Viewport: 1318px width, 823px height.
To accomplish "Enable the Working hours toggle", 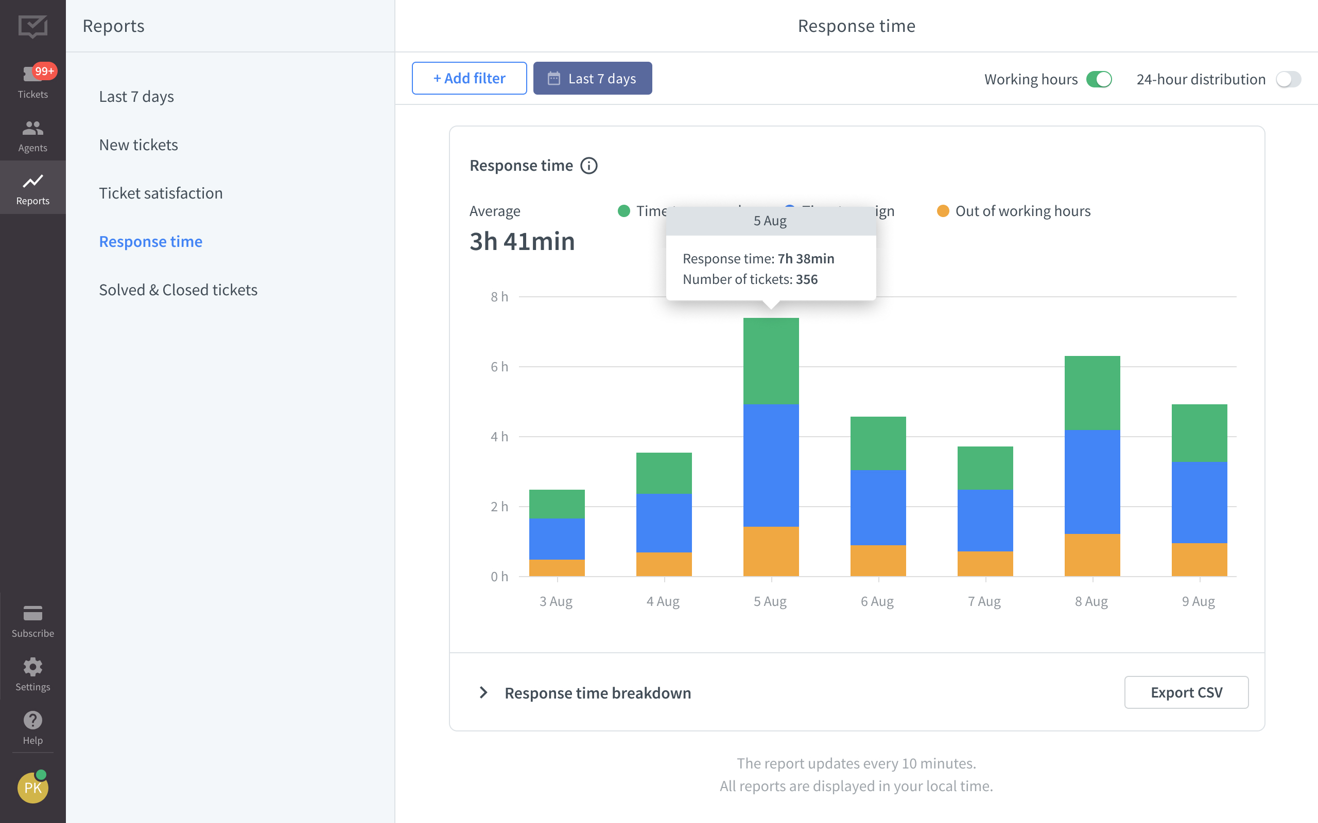I will coord(1099,79).
